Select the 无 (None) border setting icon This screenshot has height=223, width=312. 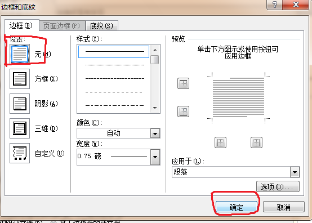[20, 54]
